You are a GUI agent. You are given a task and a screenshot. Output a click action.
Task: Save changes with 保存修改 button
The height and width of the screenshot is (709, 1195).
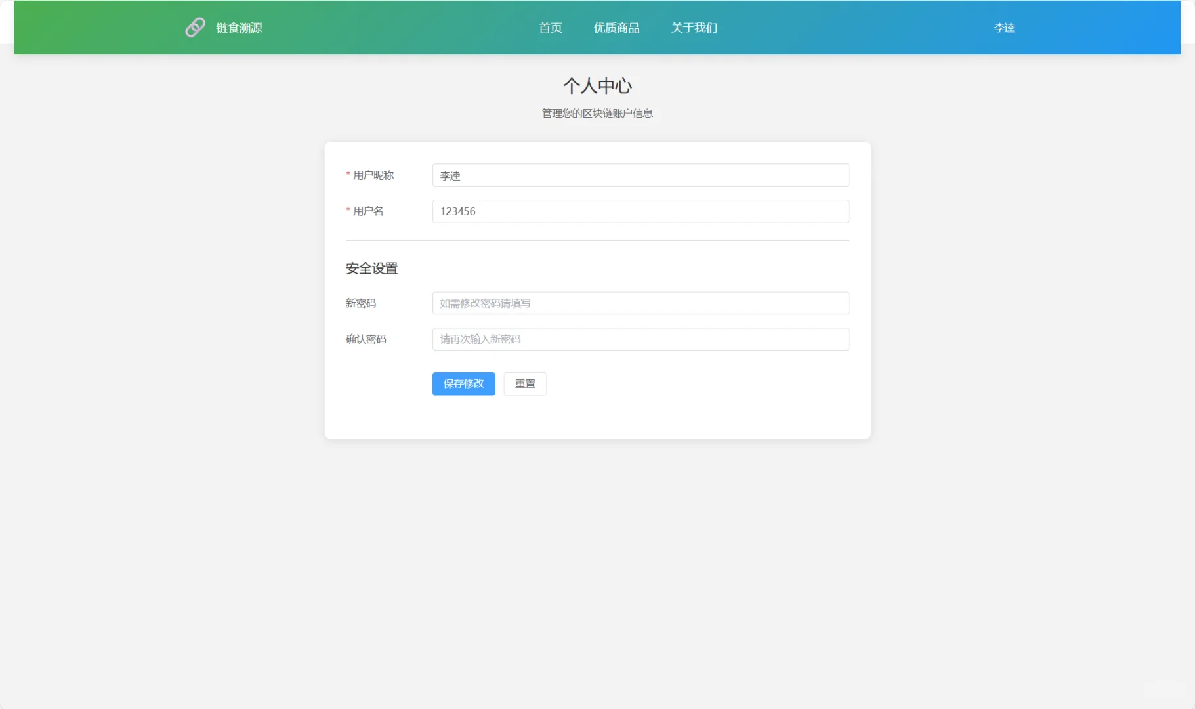(x=463, y=384)
